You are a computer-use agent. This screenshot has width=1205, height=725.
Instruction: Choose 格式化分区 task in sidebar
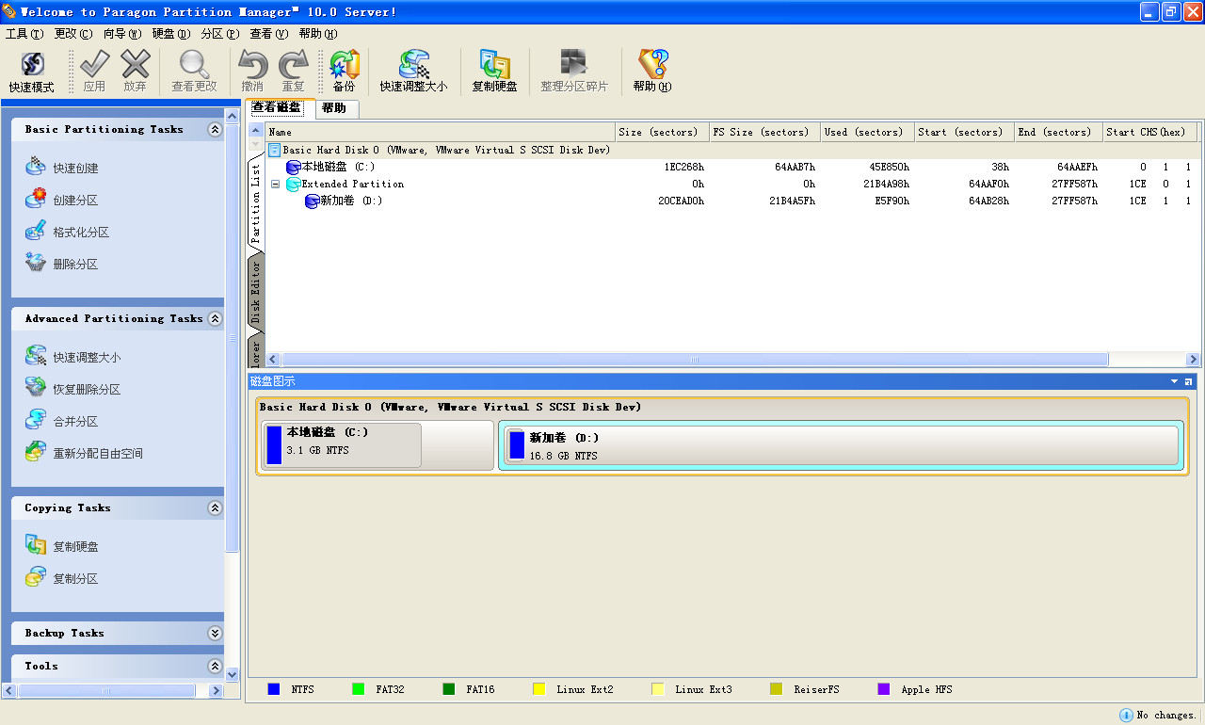coord(81,233)
